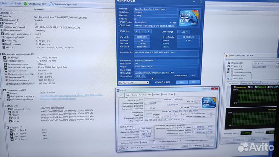Toggle the Motherboard graph checkbox
279x157 pixels.
234,87
